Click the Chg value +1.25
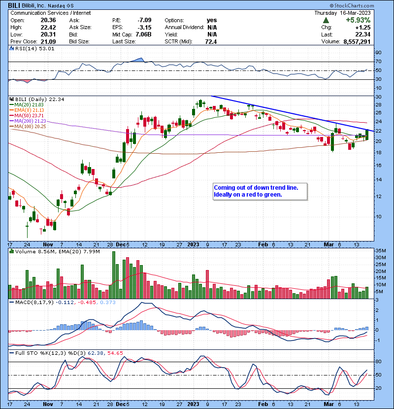The width and height of the screenshot is (394, 409). point(363,28)
